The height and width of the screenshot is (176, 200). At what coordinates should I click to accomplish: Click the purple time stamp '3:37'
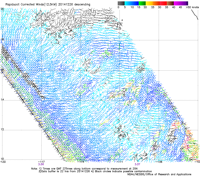tap(137, 164)
